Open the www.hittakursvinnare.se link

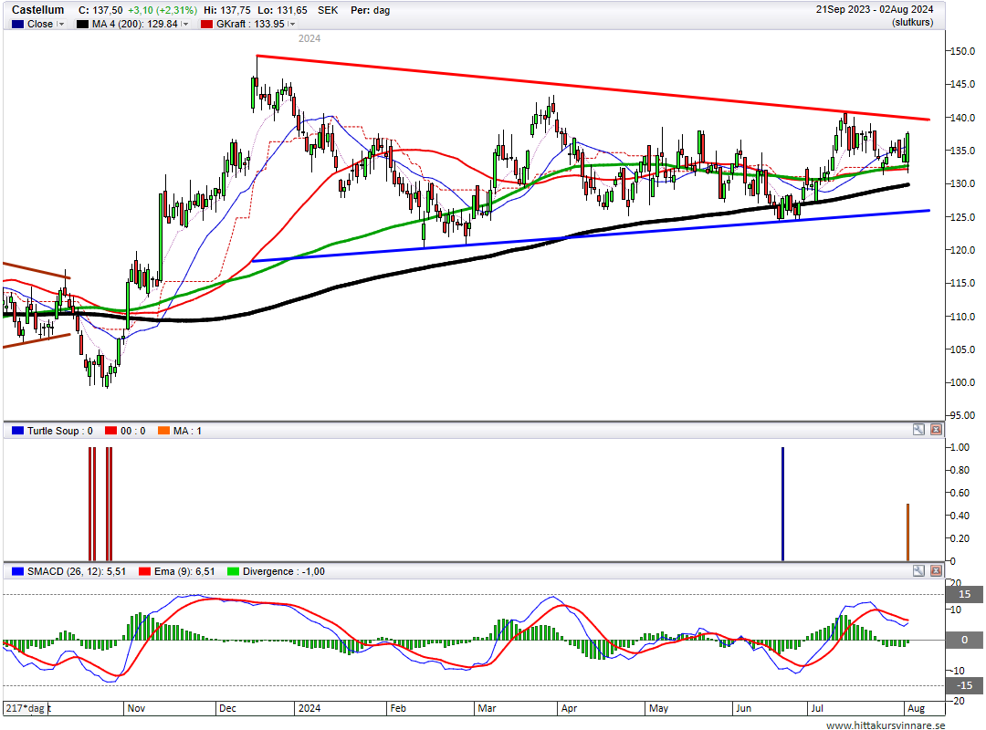click(x=886, y=725)
